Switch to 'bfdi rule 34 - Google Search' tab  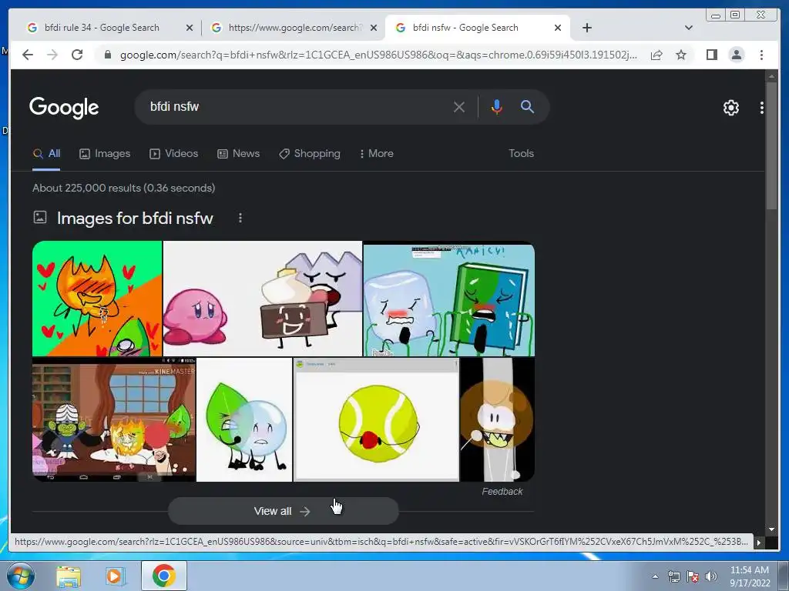click(x=101, y=28)
